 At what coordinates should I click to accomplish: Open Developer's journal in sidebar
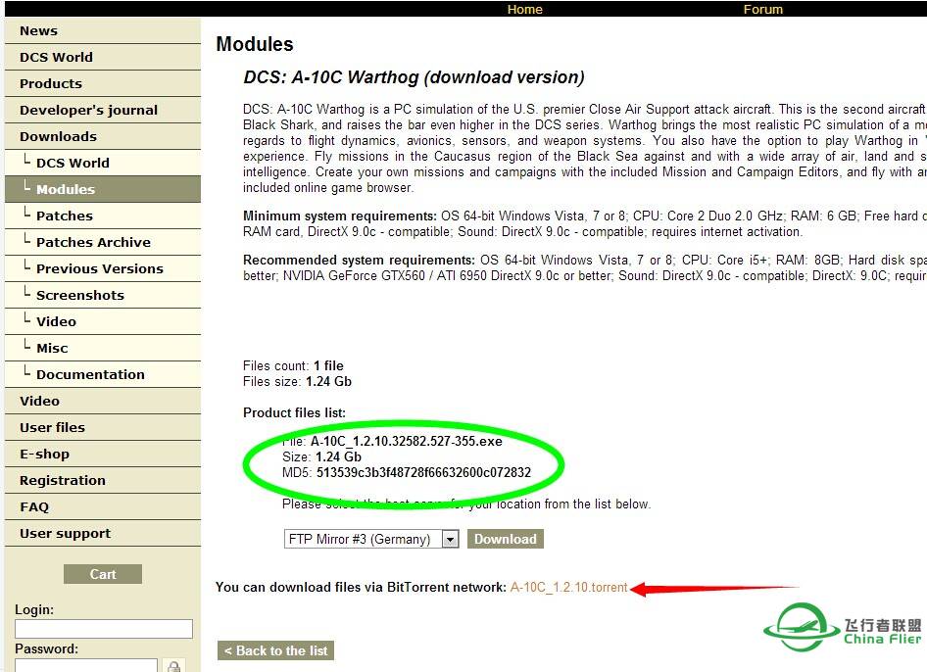[x=102, y=110]
